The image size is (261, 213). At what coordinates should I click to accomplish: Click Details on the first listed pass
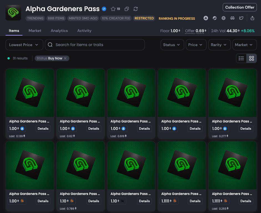click(43, 129)
